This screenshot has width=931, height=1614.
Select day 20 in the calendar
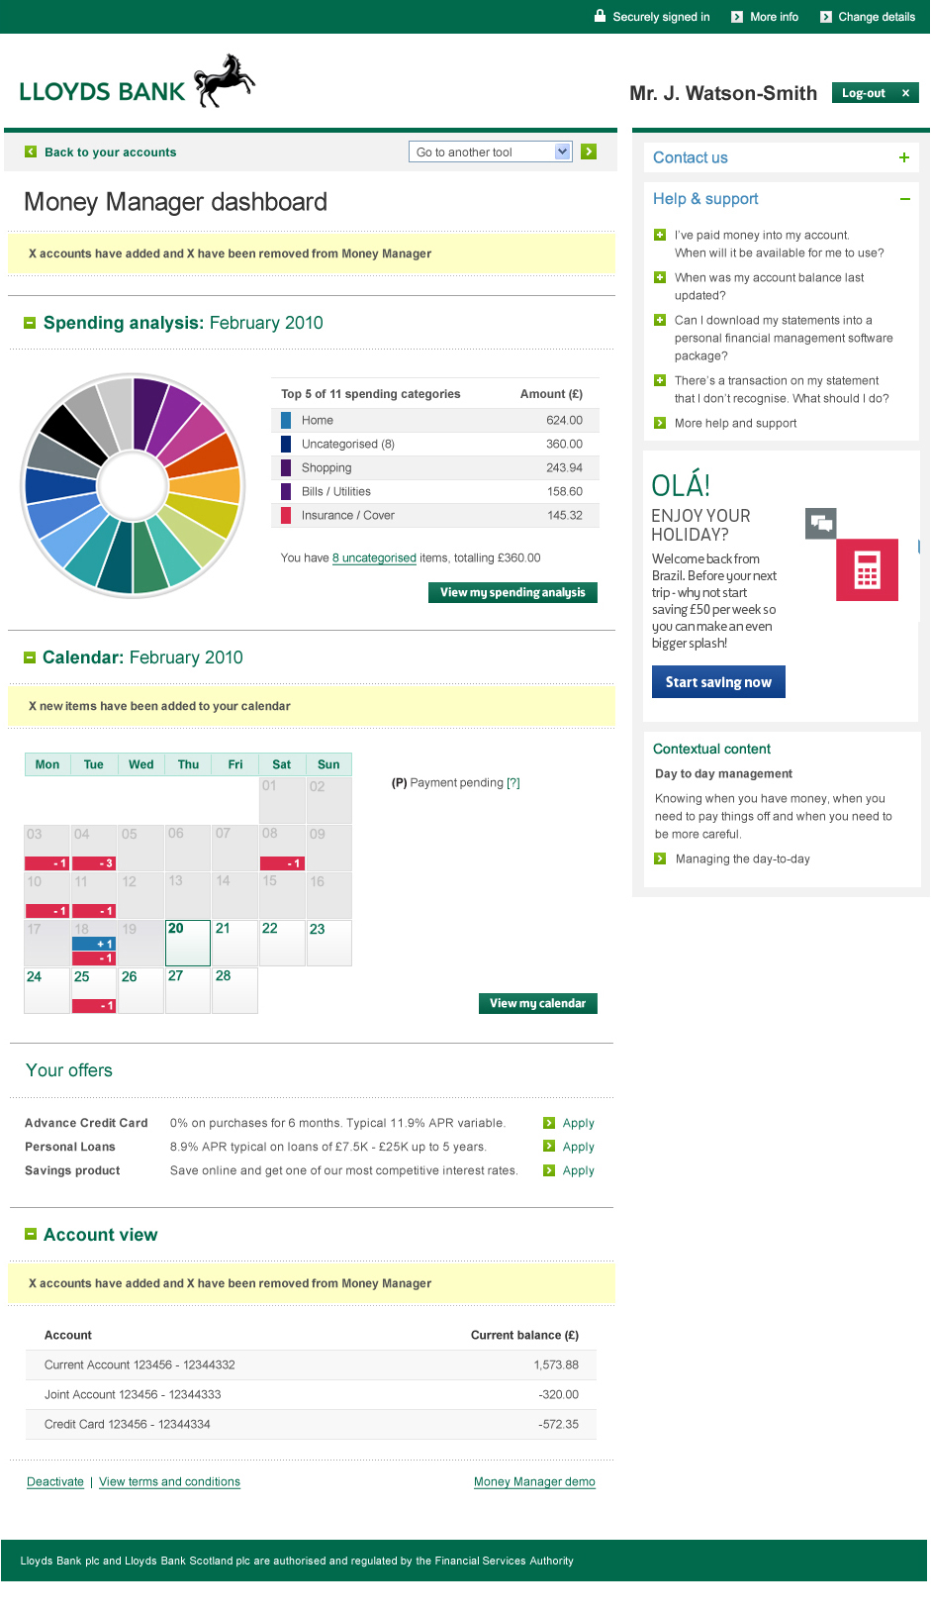pos(187,943)
